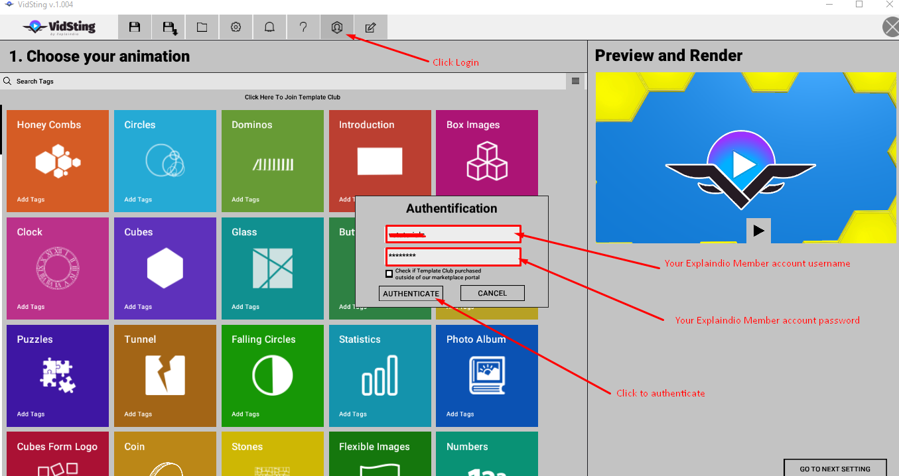Image resolution: width=899 pixels, height=476 pixels.
Task: Check Template Club purchased outside marketplace box
Action: 389,274
